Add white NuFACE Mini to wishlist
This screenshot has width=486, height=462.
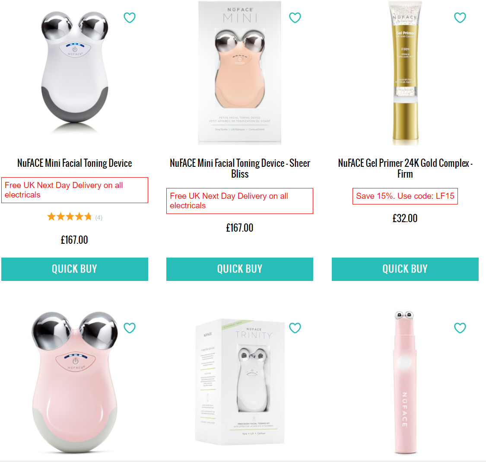tap(130, 18)
